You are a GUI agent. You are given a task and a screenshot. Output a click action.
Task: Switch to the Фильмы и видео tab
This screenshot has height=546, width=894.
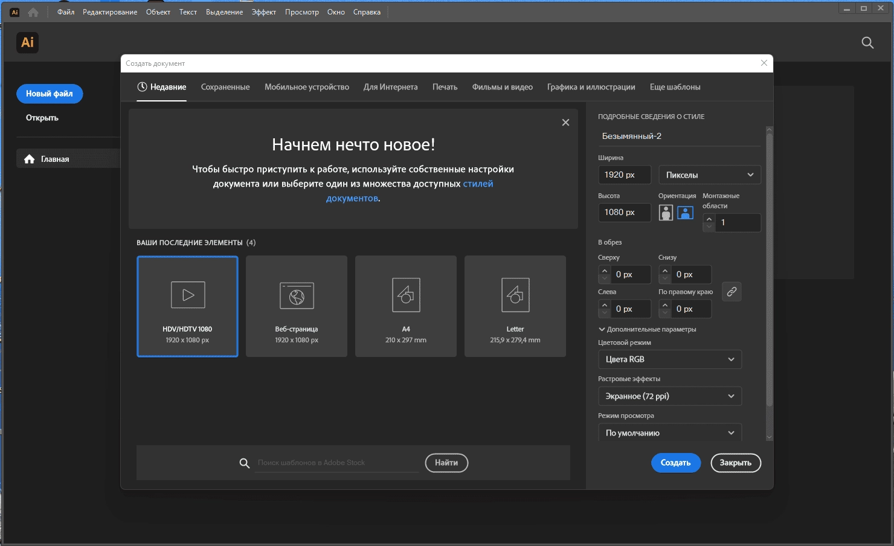(x=503, y=87)
